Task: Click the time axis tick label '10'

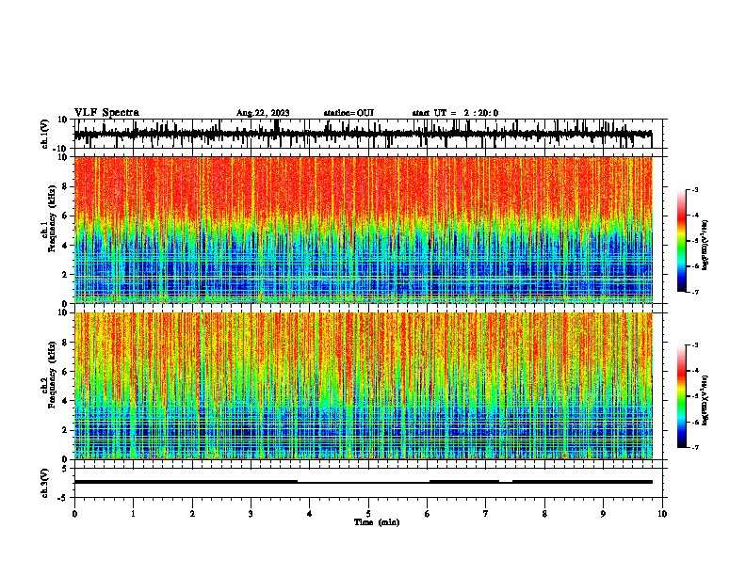Action: click(662, 514)
